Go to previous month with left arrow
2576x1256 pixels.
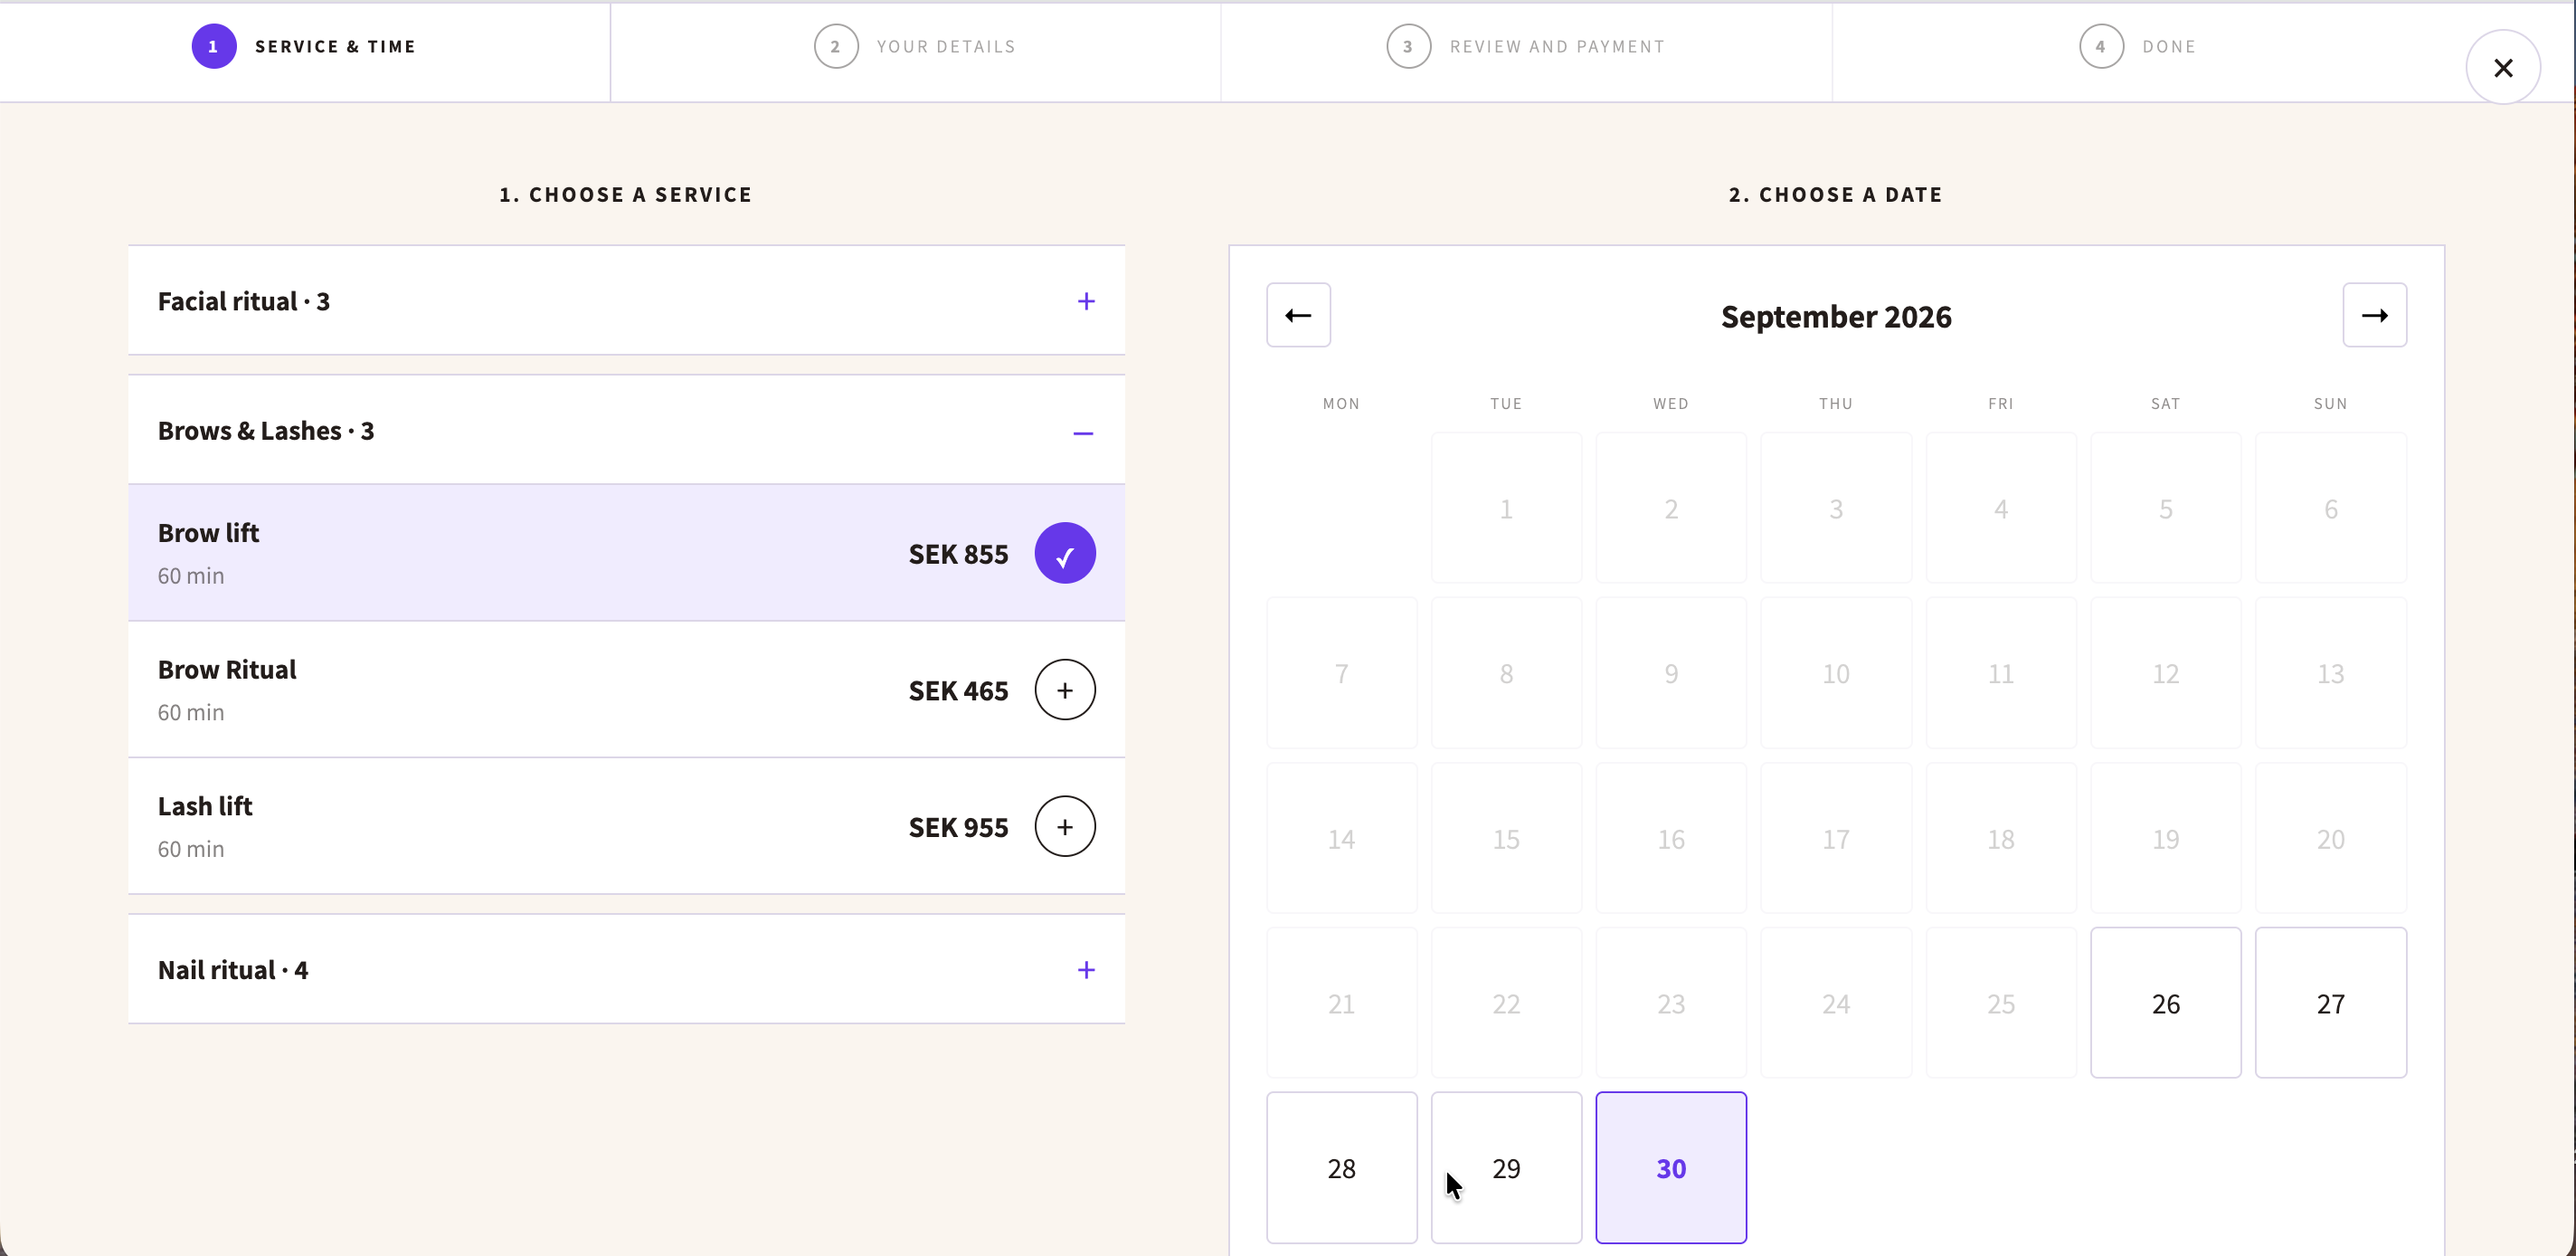(x=1298, y=315)
